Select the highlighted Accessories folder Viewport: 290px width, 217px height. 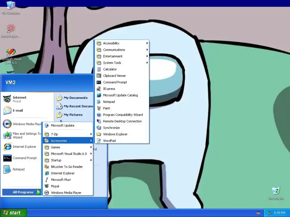coord(68,141)
